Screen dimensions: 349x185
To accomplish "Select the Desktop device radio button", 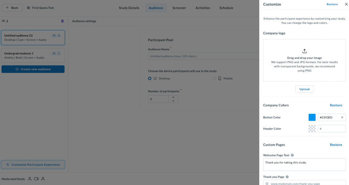I will click(150, 78).
